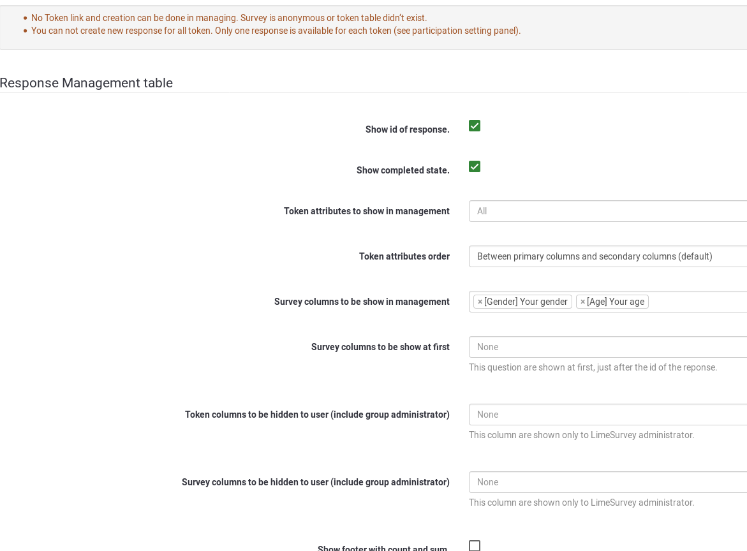Click the 'Show id of response.' label
This screenshot has height=551, width=747.
click(407, 129)
